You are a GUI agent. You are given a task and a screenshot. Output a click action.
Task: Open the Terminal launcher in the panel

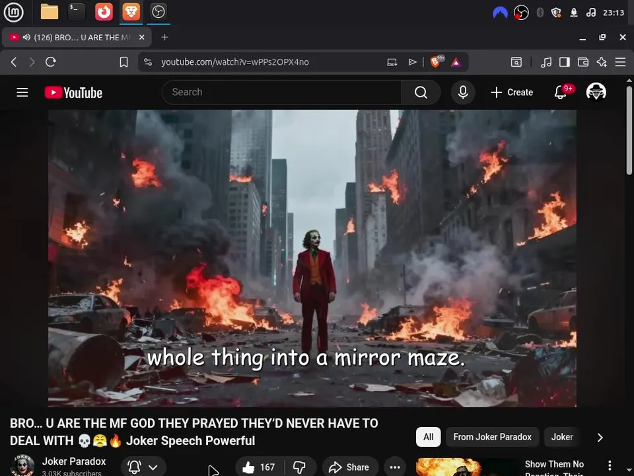click(x=77, y=12)
